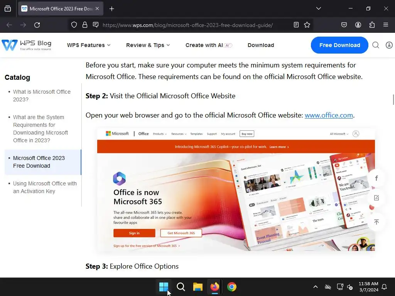Jump to Using Microsoft Office with Activation Key
Viewport: 395px width, 296px height.
(45, 187)
